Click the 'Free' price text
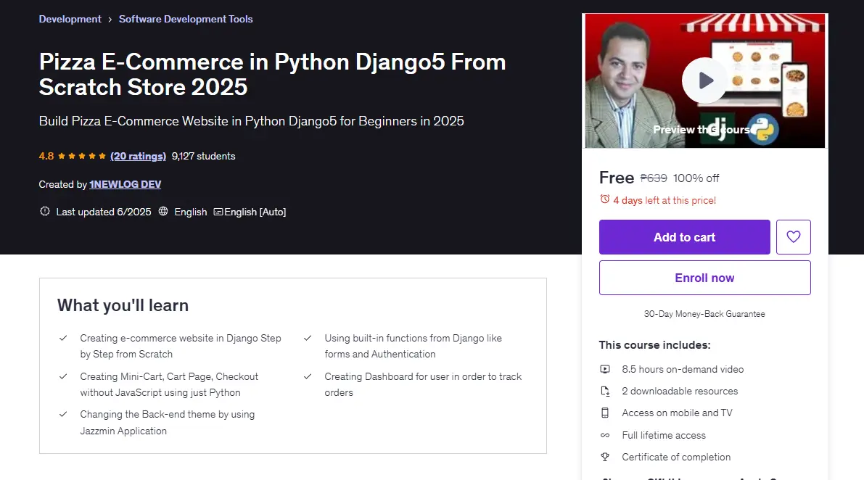Image resolution: width=864 pixels, height=480 pixels. click(x=617, y=178)
